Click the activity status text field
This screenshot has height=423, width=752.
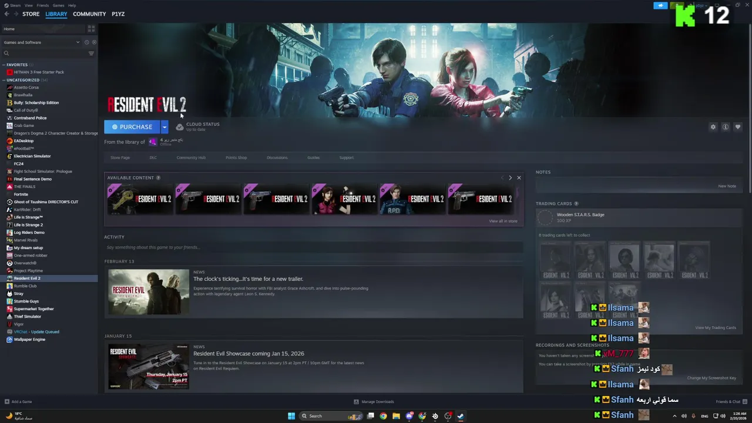coord(314,247)
